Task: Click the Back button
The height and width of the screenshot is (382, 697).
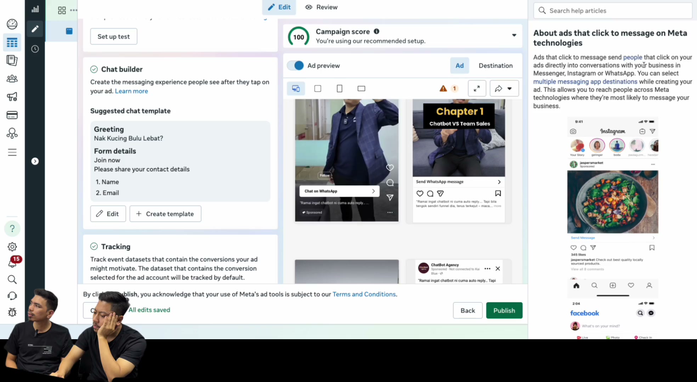Action: 467,310
